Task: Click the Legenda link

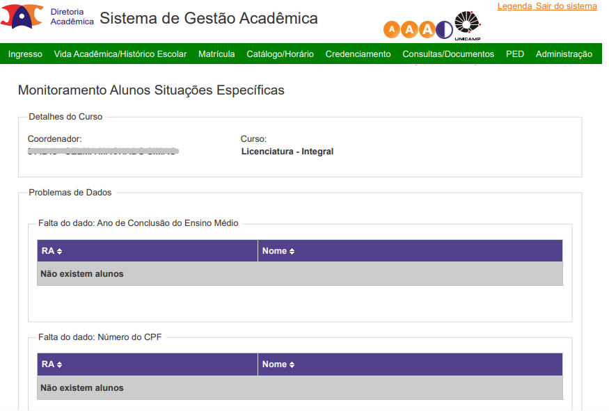Action: (514, 6)
